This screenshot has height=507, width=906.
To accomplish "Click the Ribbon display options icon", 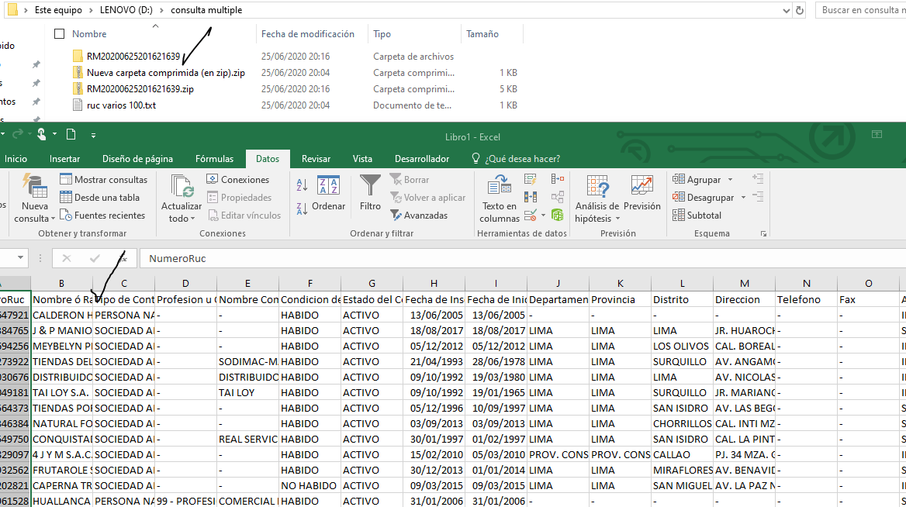I will [x=877, y=135].
